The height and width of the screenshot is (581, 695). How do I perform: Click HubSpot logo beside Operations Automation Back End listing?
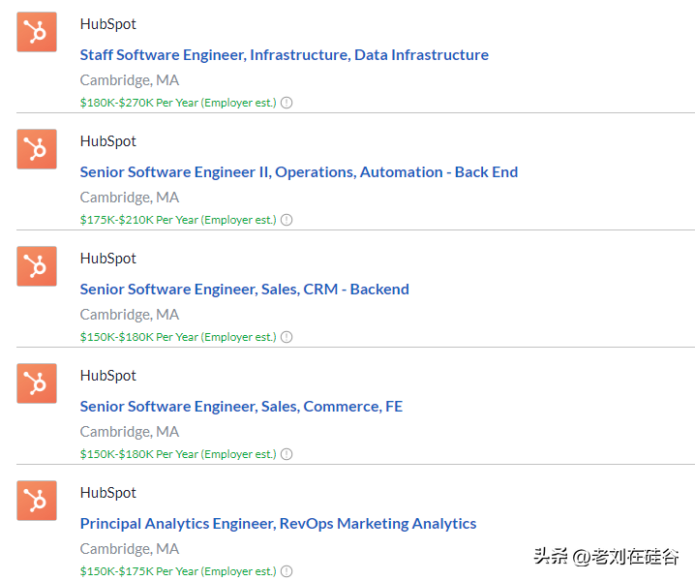coord(37,149)
